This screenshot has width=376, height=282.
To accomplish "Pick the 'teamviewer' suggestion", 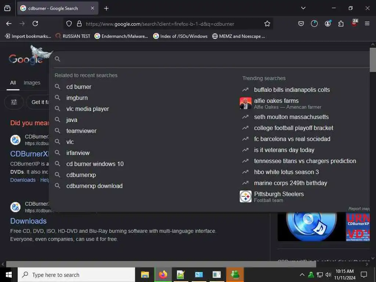I will click(81, 131).
